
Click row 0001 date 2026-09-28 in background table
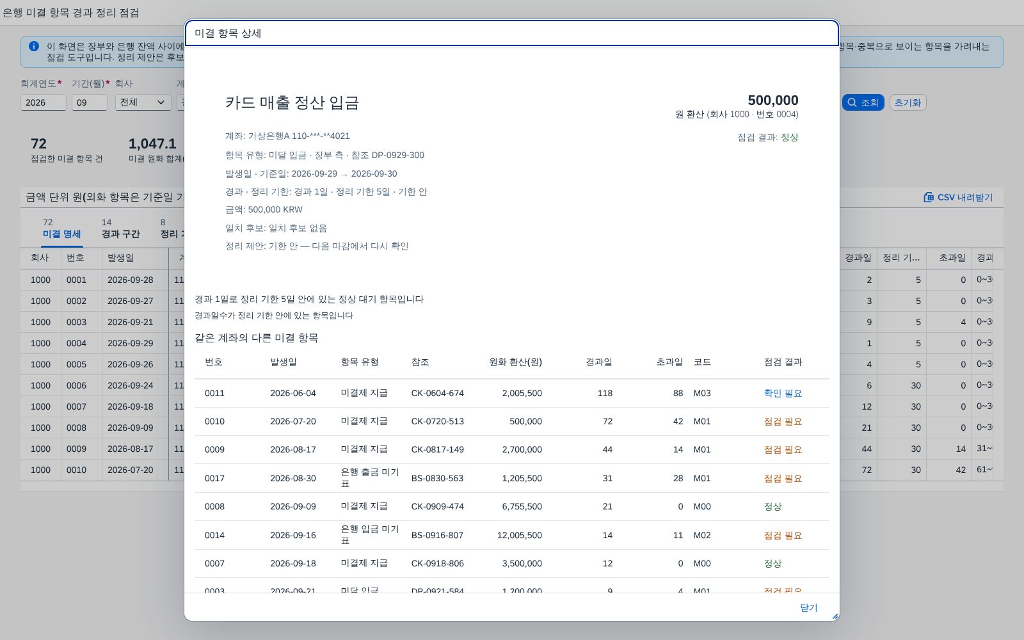coord(130,280)
